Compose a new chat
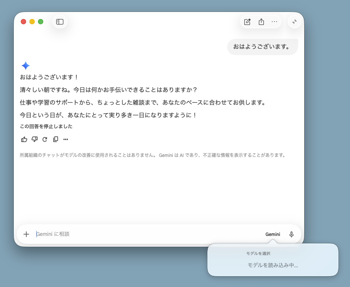Screen dimensions: 350x287 pos(247,22)
